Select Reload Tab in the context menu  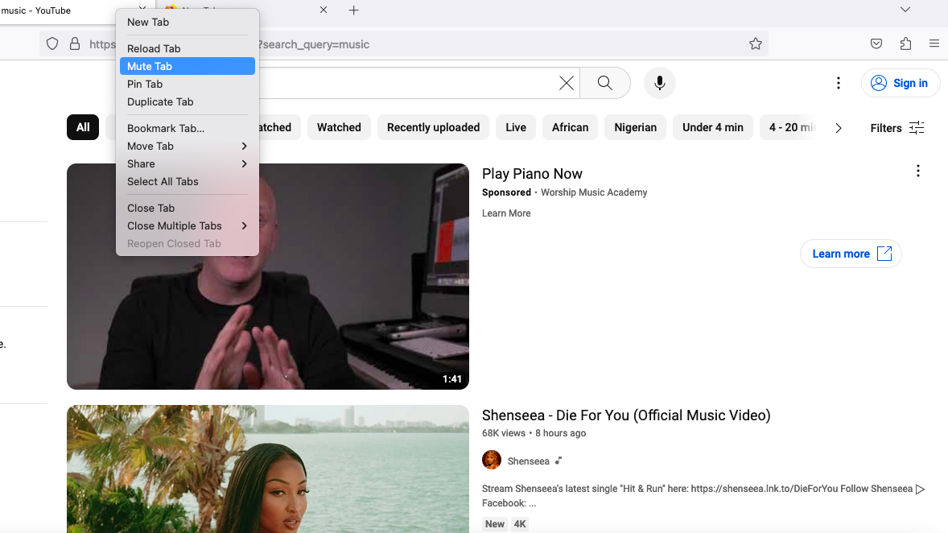pyautogui.click(x=188, y=48)
